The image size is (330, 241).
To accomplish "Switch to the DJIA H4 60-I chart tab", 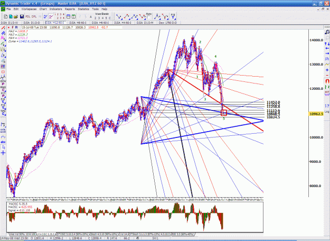I will (x=123, y=23).
